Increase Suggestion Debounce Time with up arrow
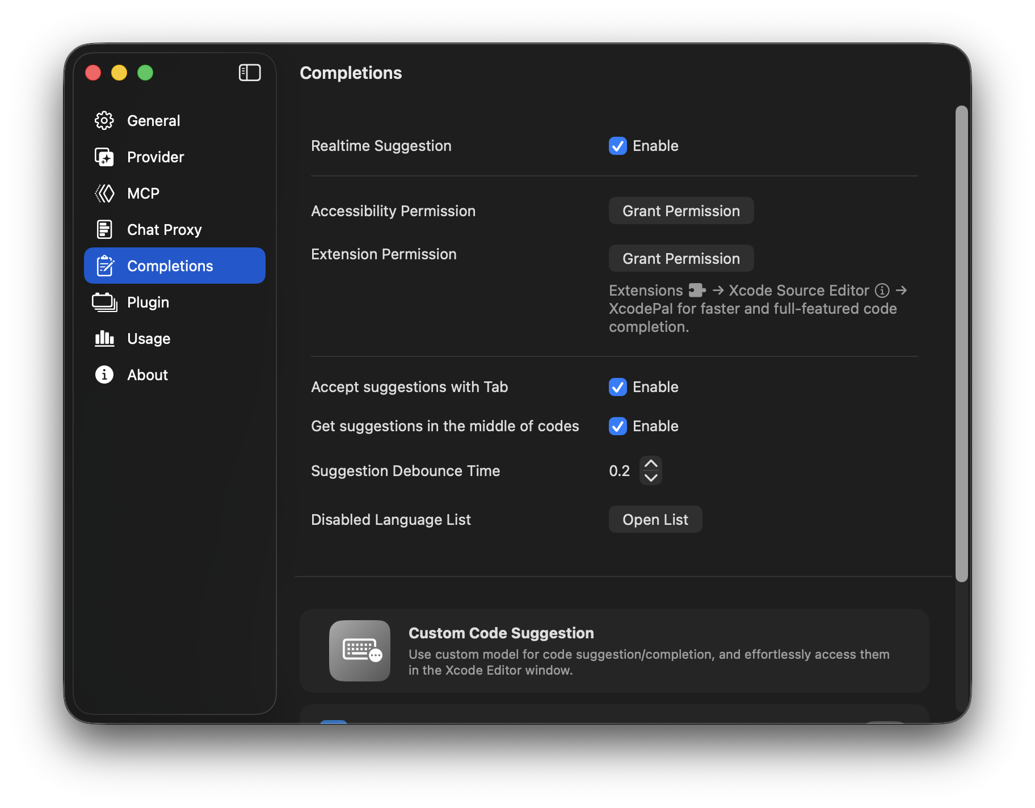Image resolution: width=1035 pixels, height=808 pixels. (651, 464)
